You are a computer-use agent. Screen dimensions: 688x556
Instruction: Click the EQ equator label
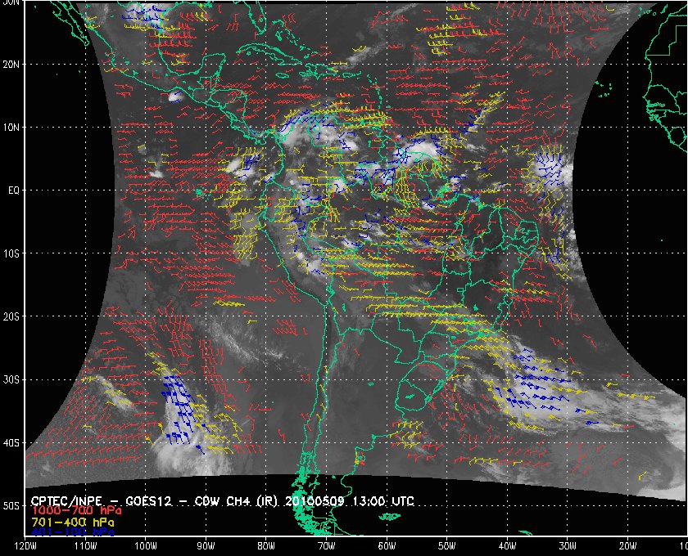point(14,191)
